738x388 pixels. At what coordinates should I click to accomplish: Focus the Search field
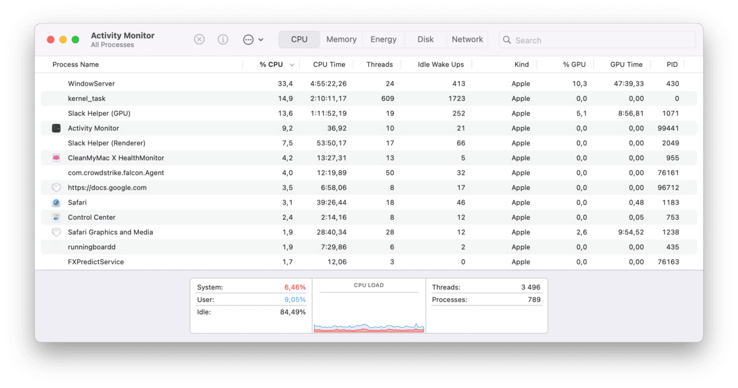[597, 40]
